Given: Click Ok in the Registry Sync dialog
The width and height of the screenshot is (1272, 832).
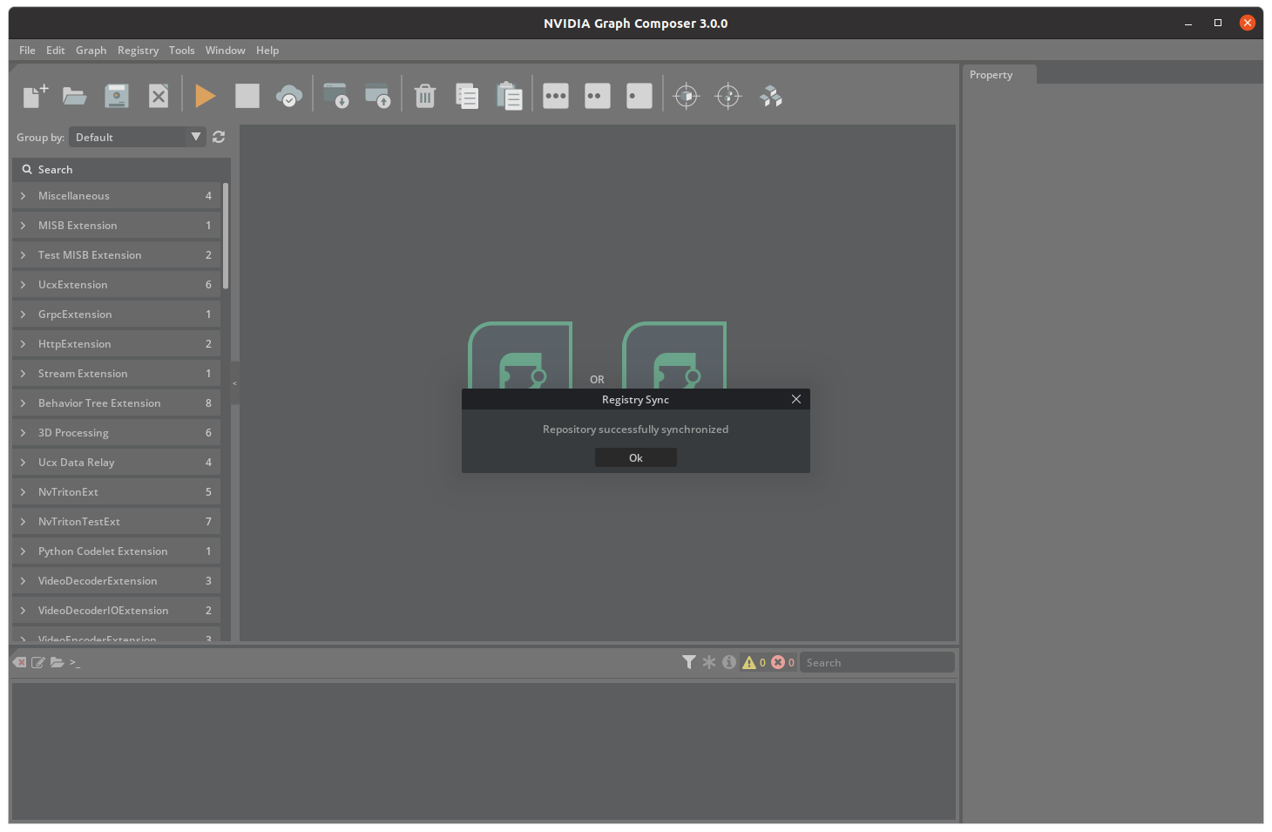Looking at the screenshot, I should 636,458.
